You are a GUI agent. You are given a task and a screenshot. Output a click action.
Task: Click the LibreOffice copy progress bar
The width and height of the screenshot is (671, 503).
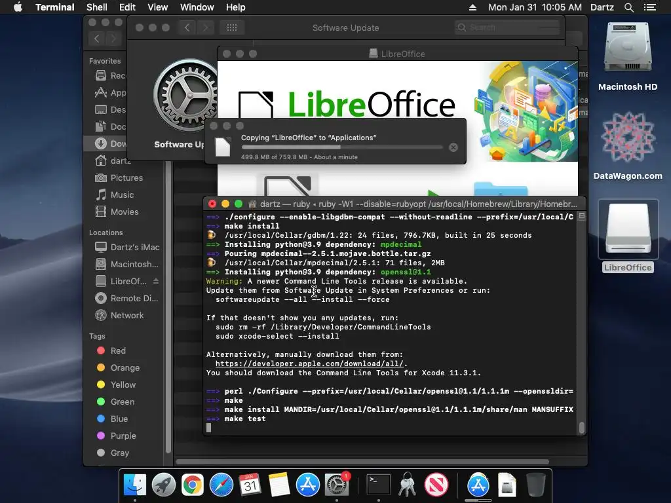[x=342, y=147]
